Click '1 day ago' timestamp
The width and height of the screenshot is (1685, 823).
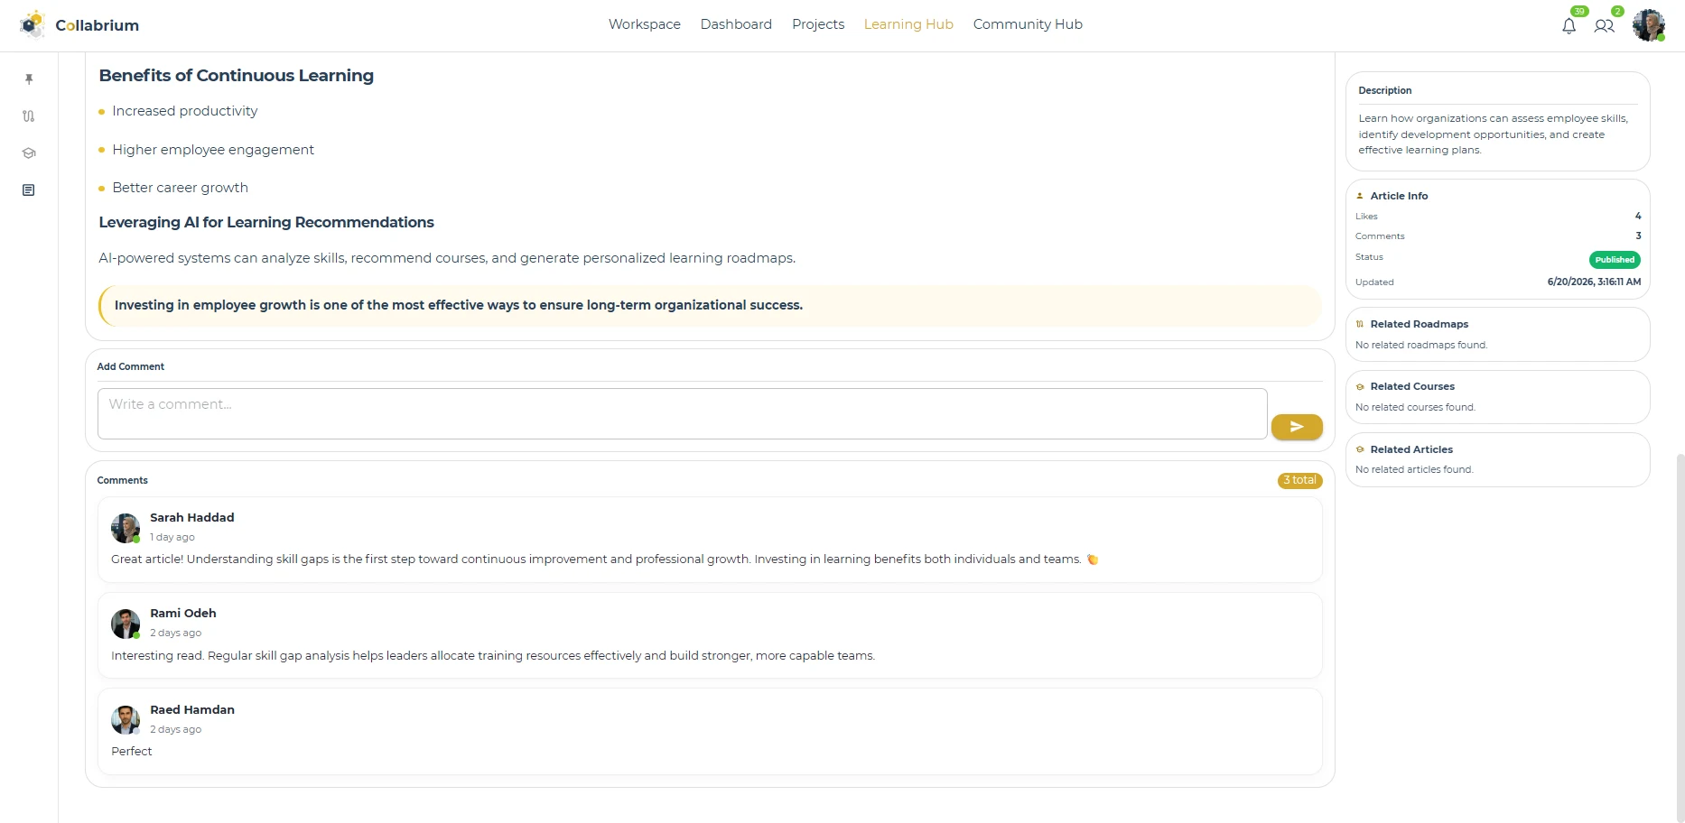coord(172,537)
